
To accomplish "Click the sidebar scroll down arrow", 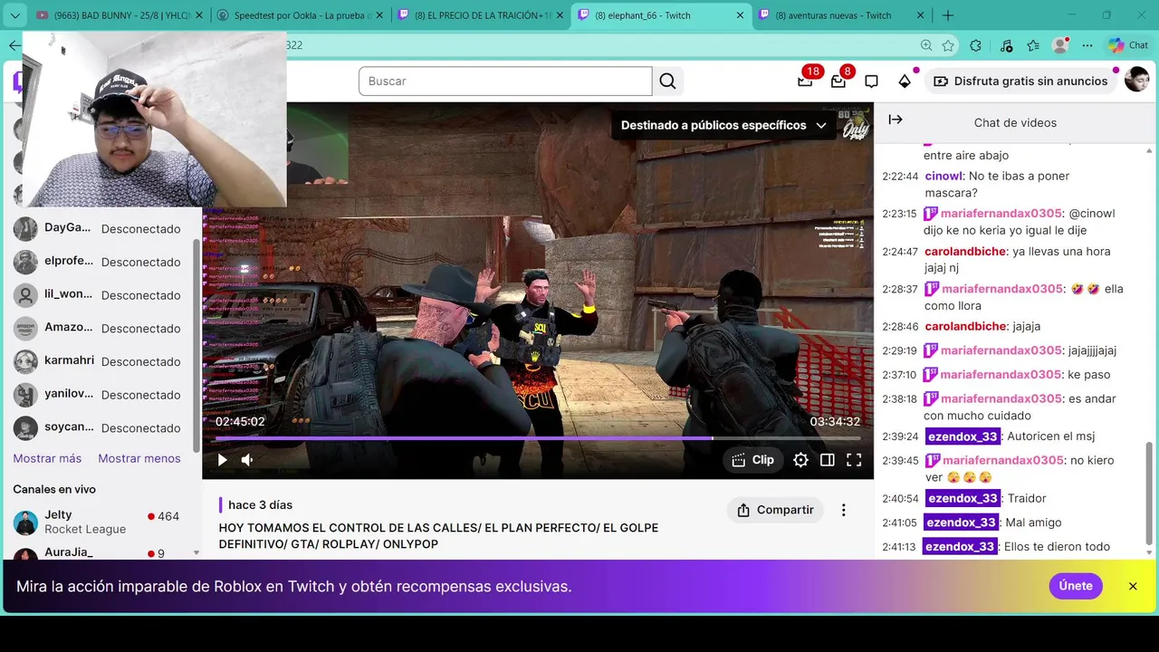I will 196,552.
